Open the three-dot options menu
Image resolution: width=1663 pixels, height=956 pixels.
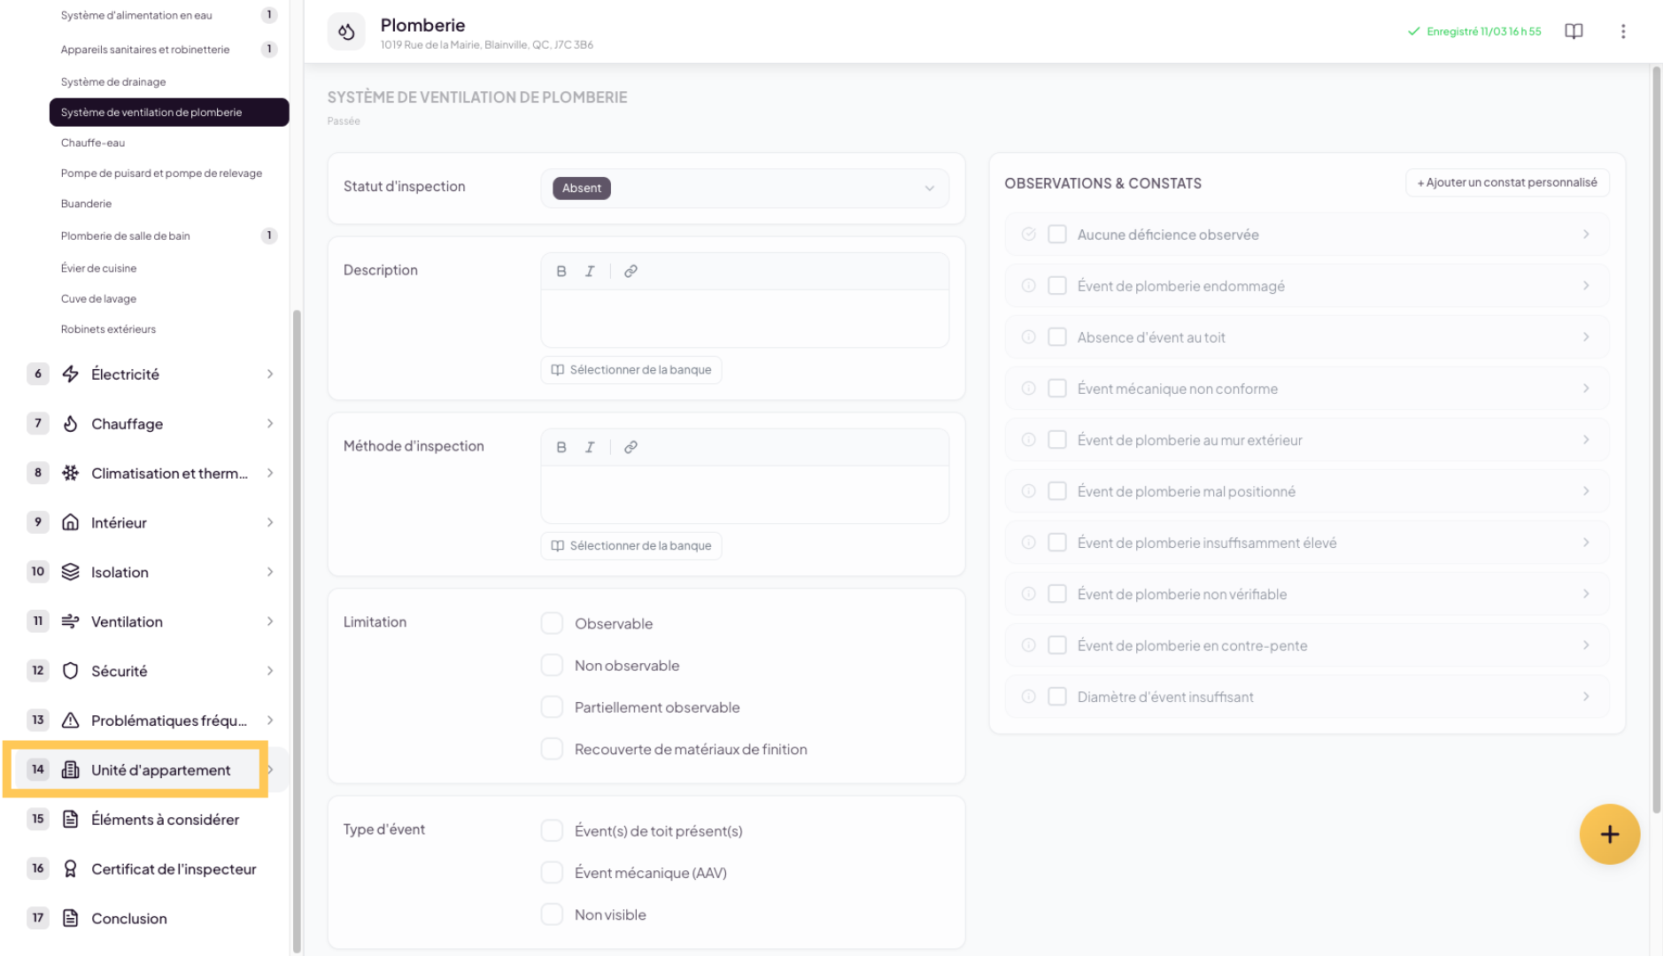click(1623, 32)
